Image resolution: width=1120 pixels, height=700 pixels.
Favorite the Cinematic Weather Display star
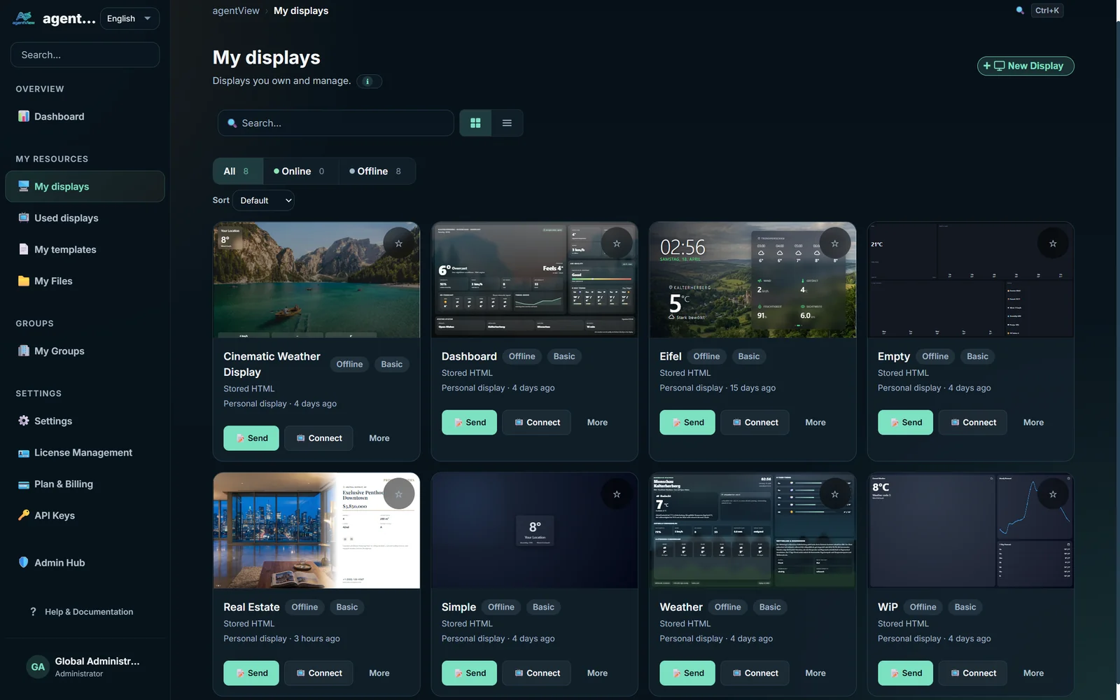[398, 244]
